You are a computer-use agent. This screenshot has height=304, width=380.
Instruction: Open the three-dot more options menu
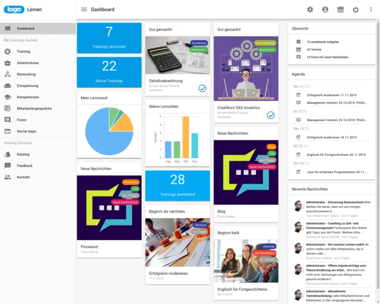(x=371, y=10)
